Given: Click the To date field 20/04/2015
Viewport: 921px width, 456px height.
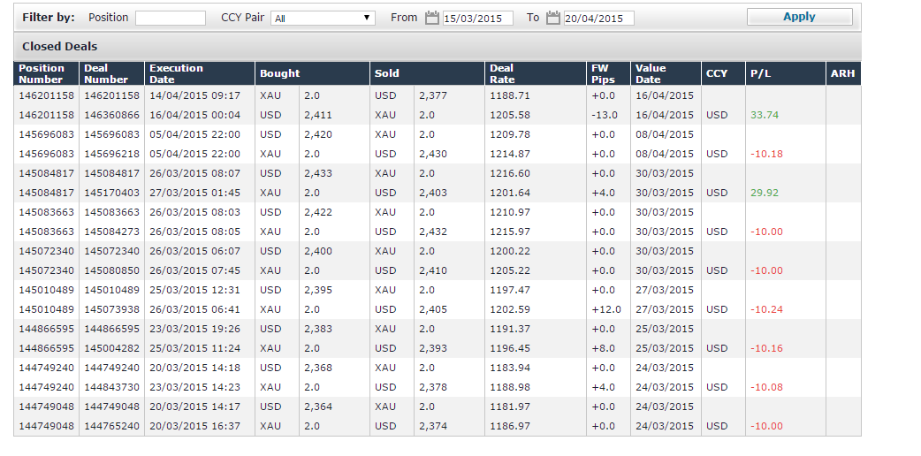Looking at the screenshot, I should 598,19.
